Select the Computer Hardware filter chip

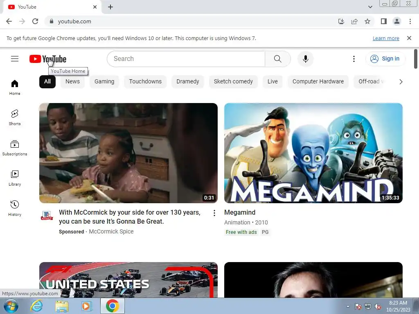318,81
